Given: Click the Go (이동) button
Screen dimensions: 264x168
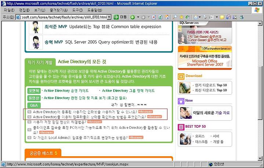Looking at the screenshot, I should tap(120, 17).
